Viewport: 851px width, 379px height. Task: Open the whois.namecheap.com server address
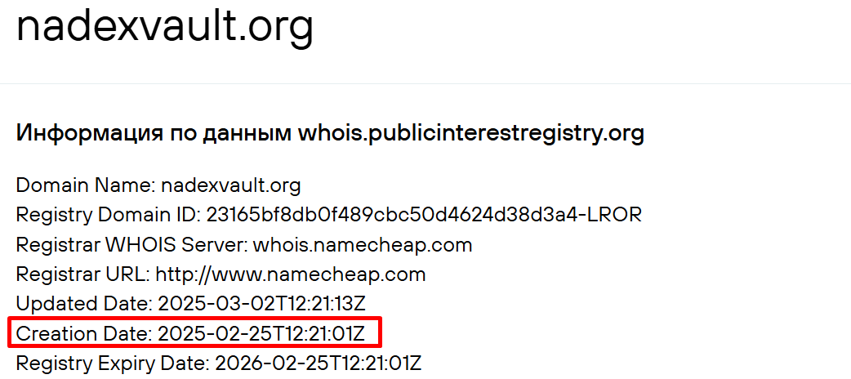[363, 244]
